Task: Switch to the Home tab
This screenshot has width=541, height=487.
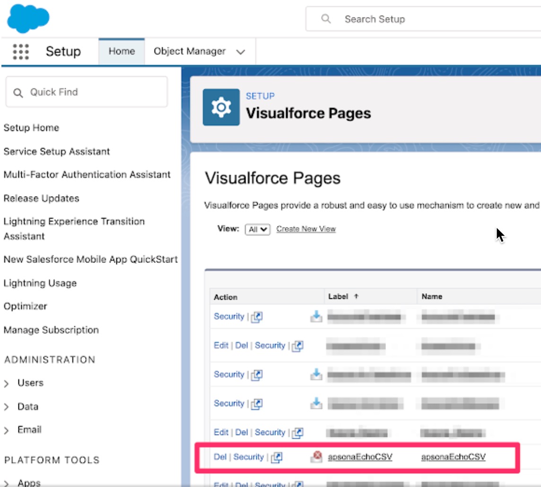Action: pos(122,52)
